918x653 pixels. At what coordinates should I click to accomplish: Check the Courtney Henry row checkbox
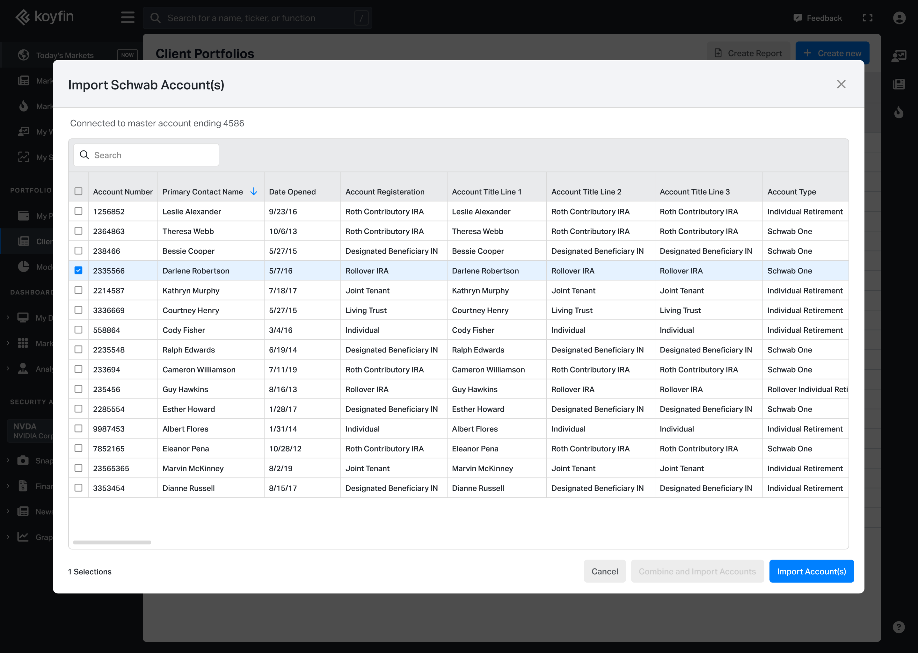tap(78, 310)
